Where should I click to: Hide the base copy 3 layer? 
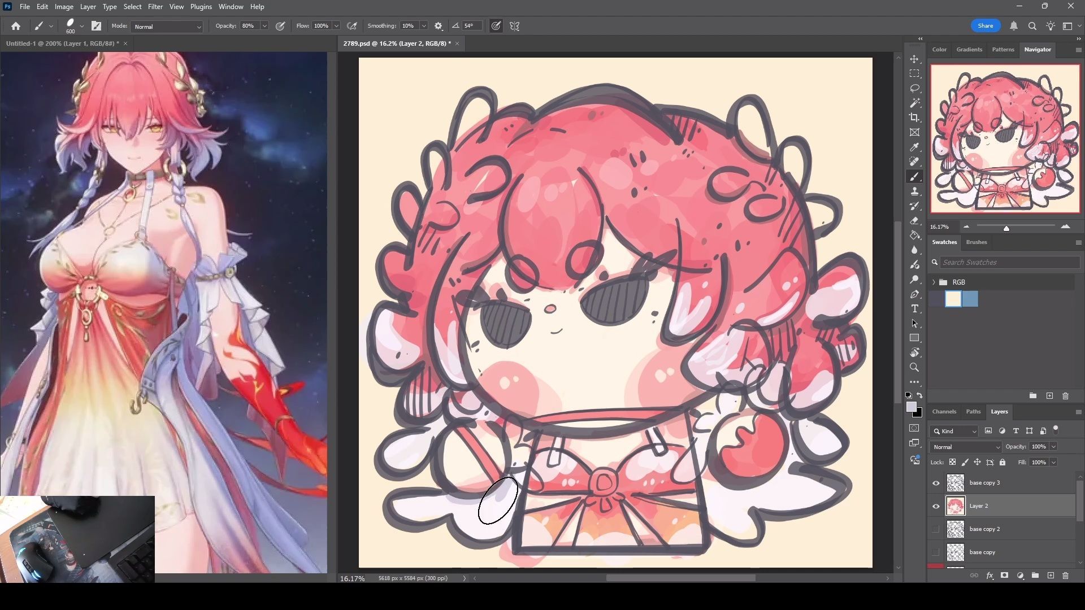point(936,483)
